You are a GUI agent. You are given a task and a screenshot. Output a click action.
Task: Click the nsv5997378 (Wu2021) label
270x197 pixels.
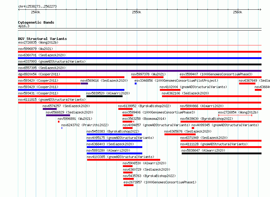pos(148,74)
